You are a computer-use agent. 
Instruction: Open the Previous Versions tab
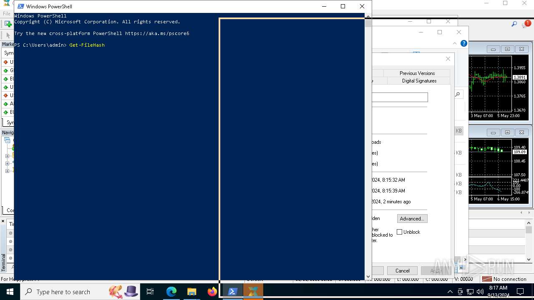[417, 73]
